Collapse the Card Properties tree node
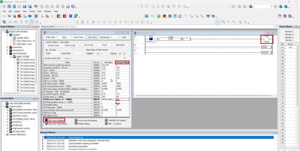Image resolution: width=300 pixels, height=151 pixels. tap(7, 54)
